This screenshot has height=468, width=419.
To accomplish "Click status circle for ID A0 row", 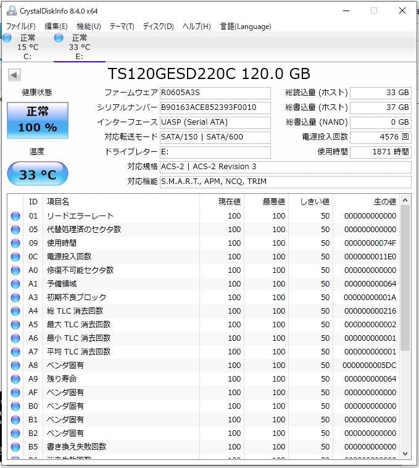I will [x=15, y=270].
